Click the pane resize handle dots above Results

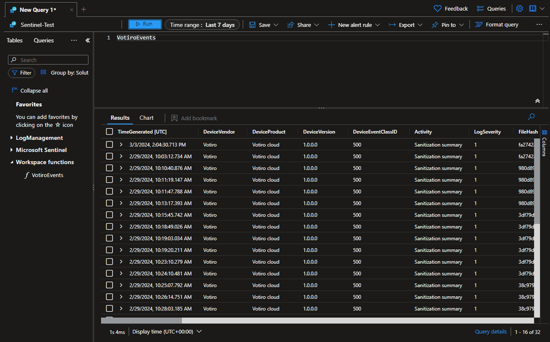(x=321, y=108)
